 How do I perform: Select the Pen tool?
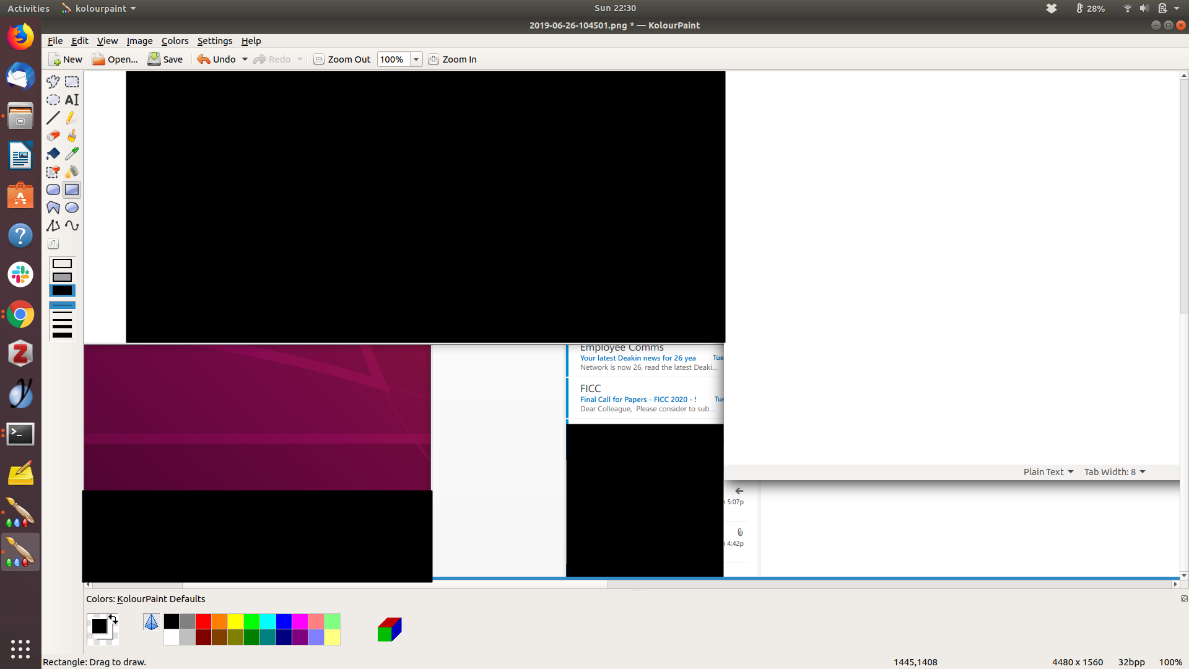72,118
